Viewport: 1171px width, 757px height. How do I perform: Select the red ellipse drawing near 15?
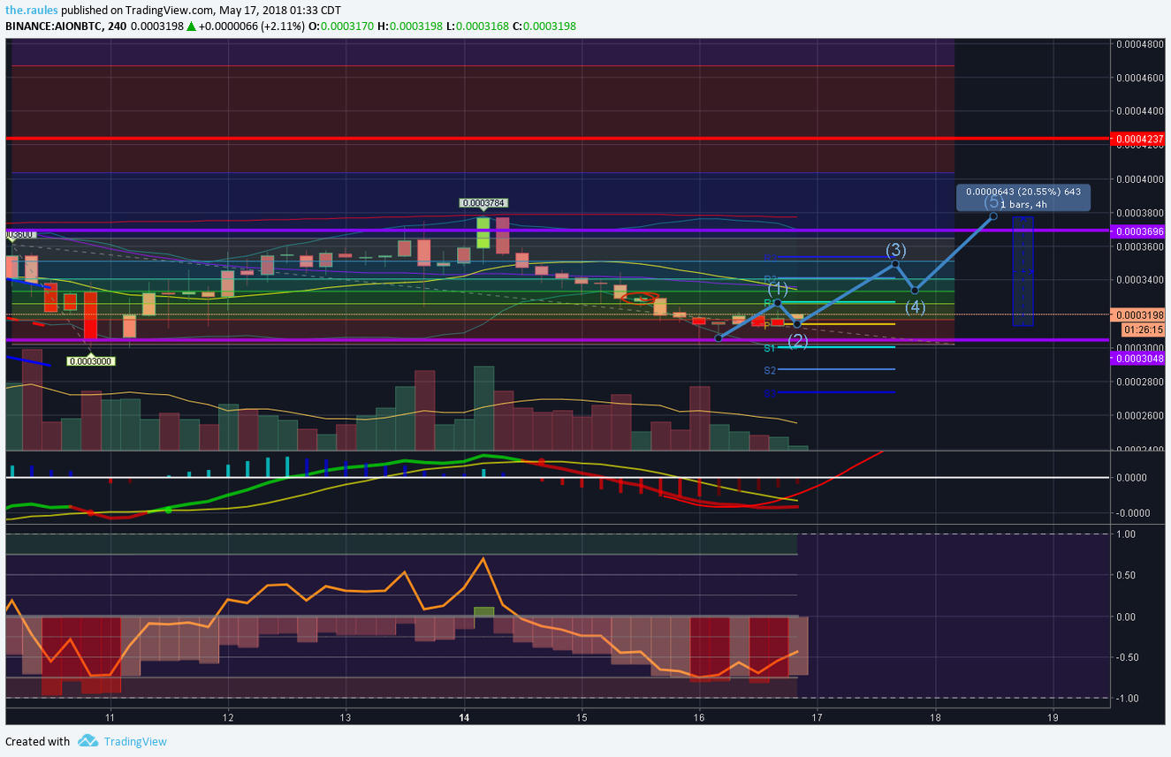(x=639, y=298)
